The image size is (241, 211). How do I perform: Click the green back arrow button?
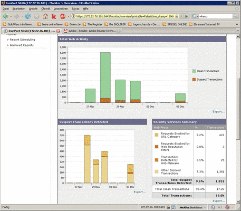[6, 16]
